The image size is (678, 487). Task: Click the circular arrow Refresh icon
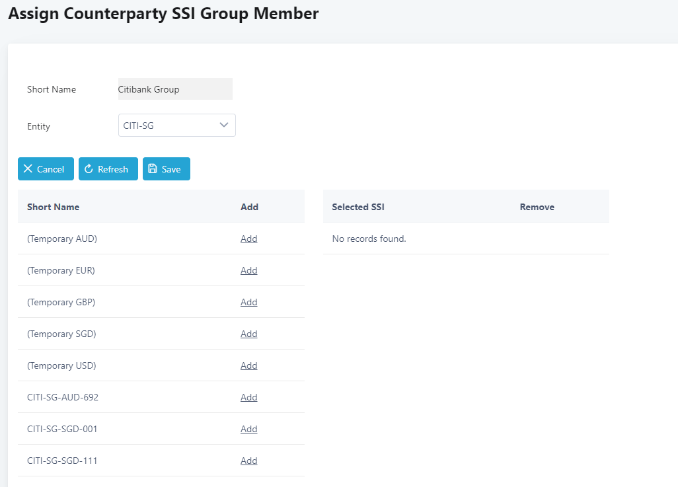coord(89,169)
